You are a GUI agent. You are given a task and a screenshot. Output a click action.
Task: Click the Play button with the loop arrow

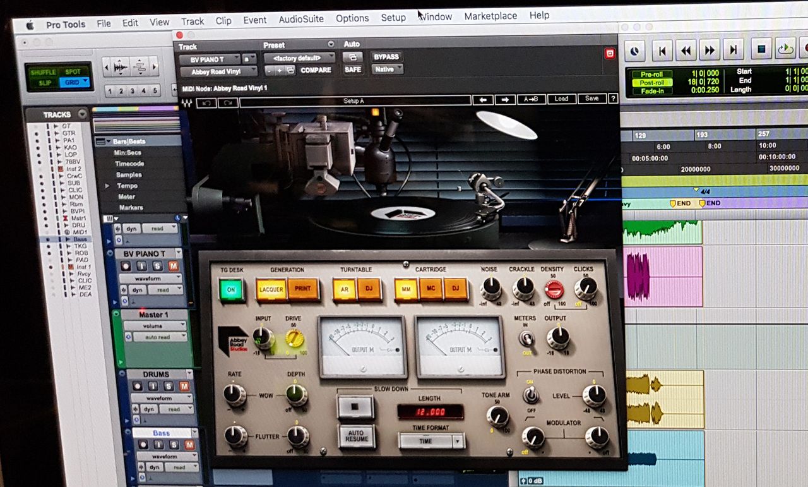point(785,49)
